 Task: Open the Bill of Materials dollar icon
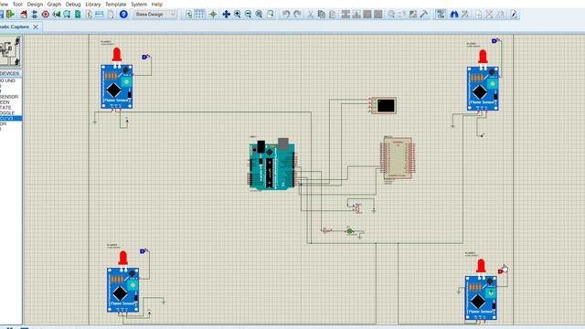click(89, 15)
